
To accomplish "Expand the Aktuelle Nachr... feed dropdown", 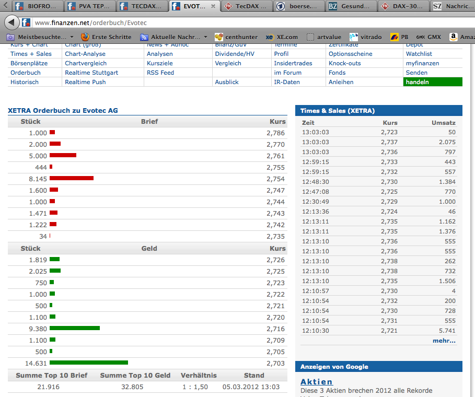I will click(205, 37).
